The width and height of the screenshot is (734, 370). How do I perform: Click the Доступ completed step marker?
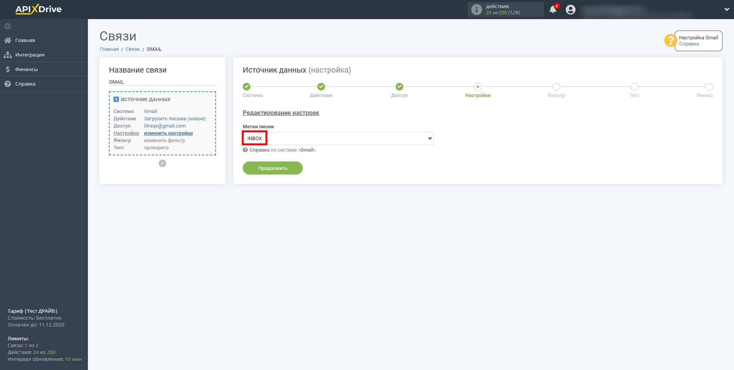399,87
